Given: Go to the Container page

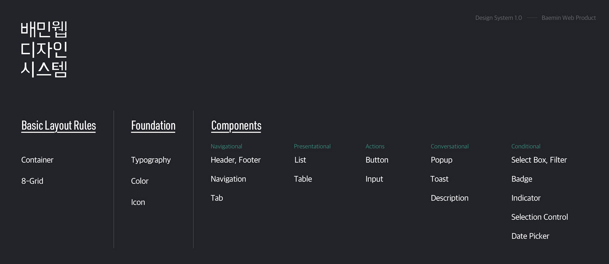Looking at the screenshot, I should point(37,160).
